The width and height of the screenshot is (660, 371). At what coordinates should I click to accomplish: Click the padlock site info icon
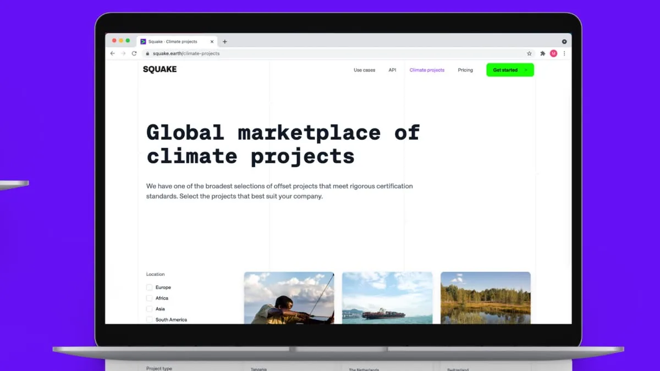(x=147, y=54)
